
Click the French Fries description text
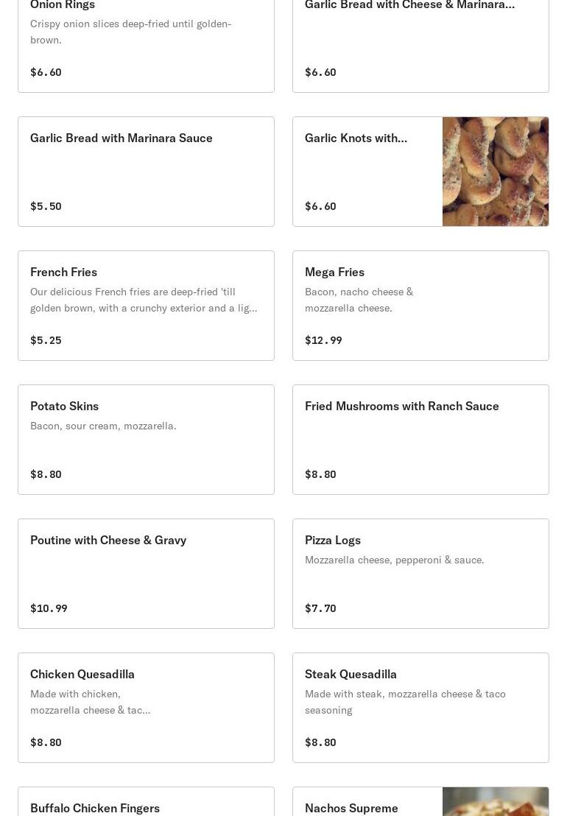click(x=144, y=300)
